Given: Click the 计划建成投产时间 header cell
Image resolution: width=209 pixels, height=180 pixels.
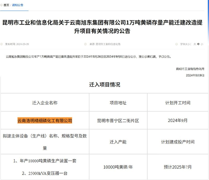Looking at the screenshot, I should [178, 142].
